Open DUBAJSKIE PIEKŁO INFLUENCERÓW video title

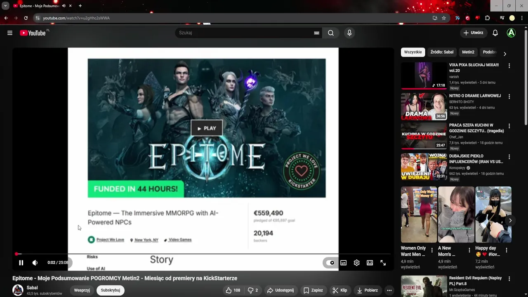click(x=476, y=159)
